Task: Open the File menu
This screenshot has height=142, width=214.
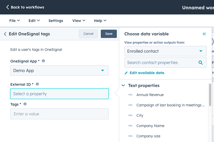Action: 14,21
